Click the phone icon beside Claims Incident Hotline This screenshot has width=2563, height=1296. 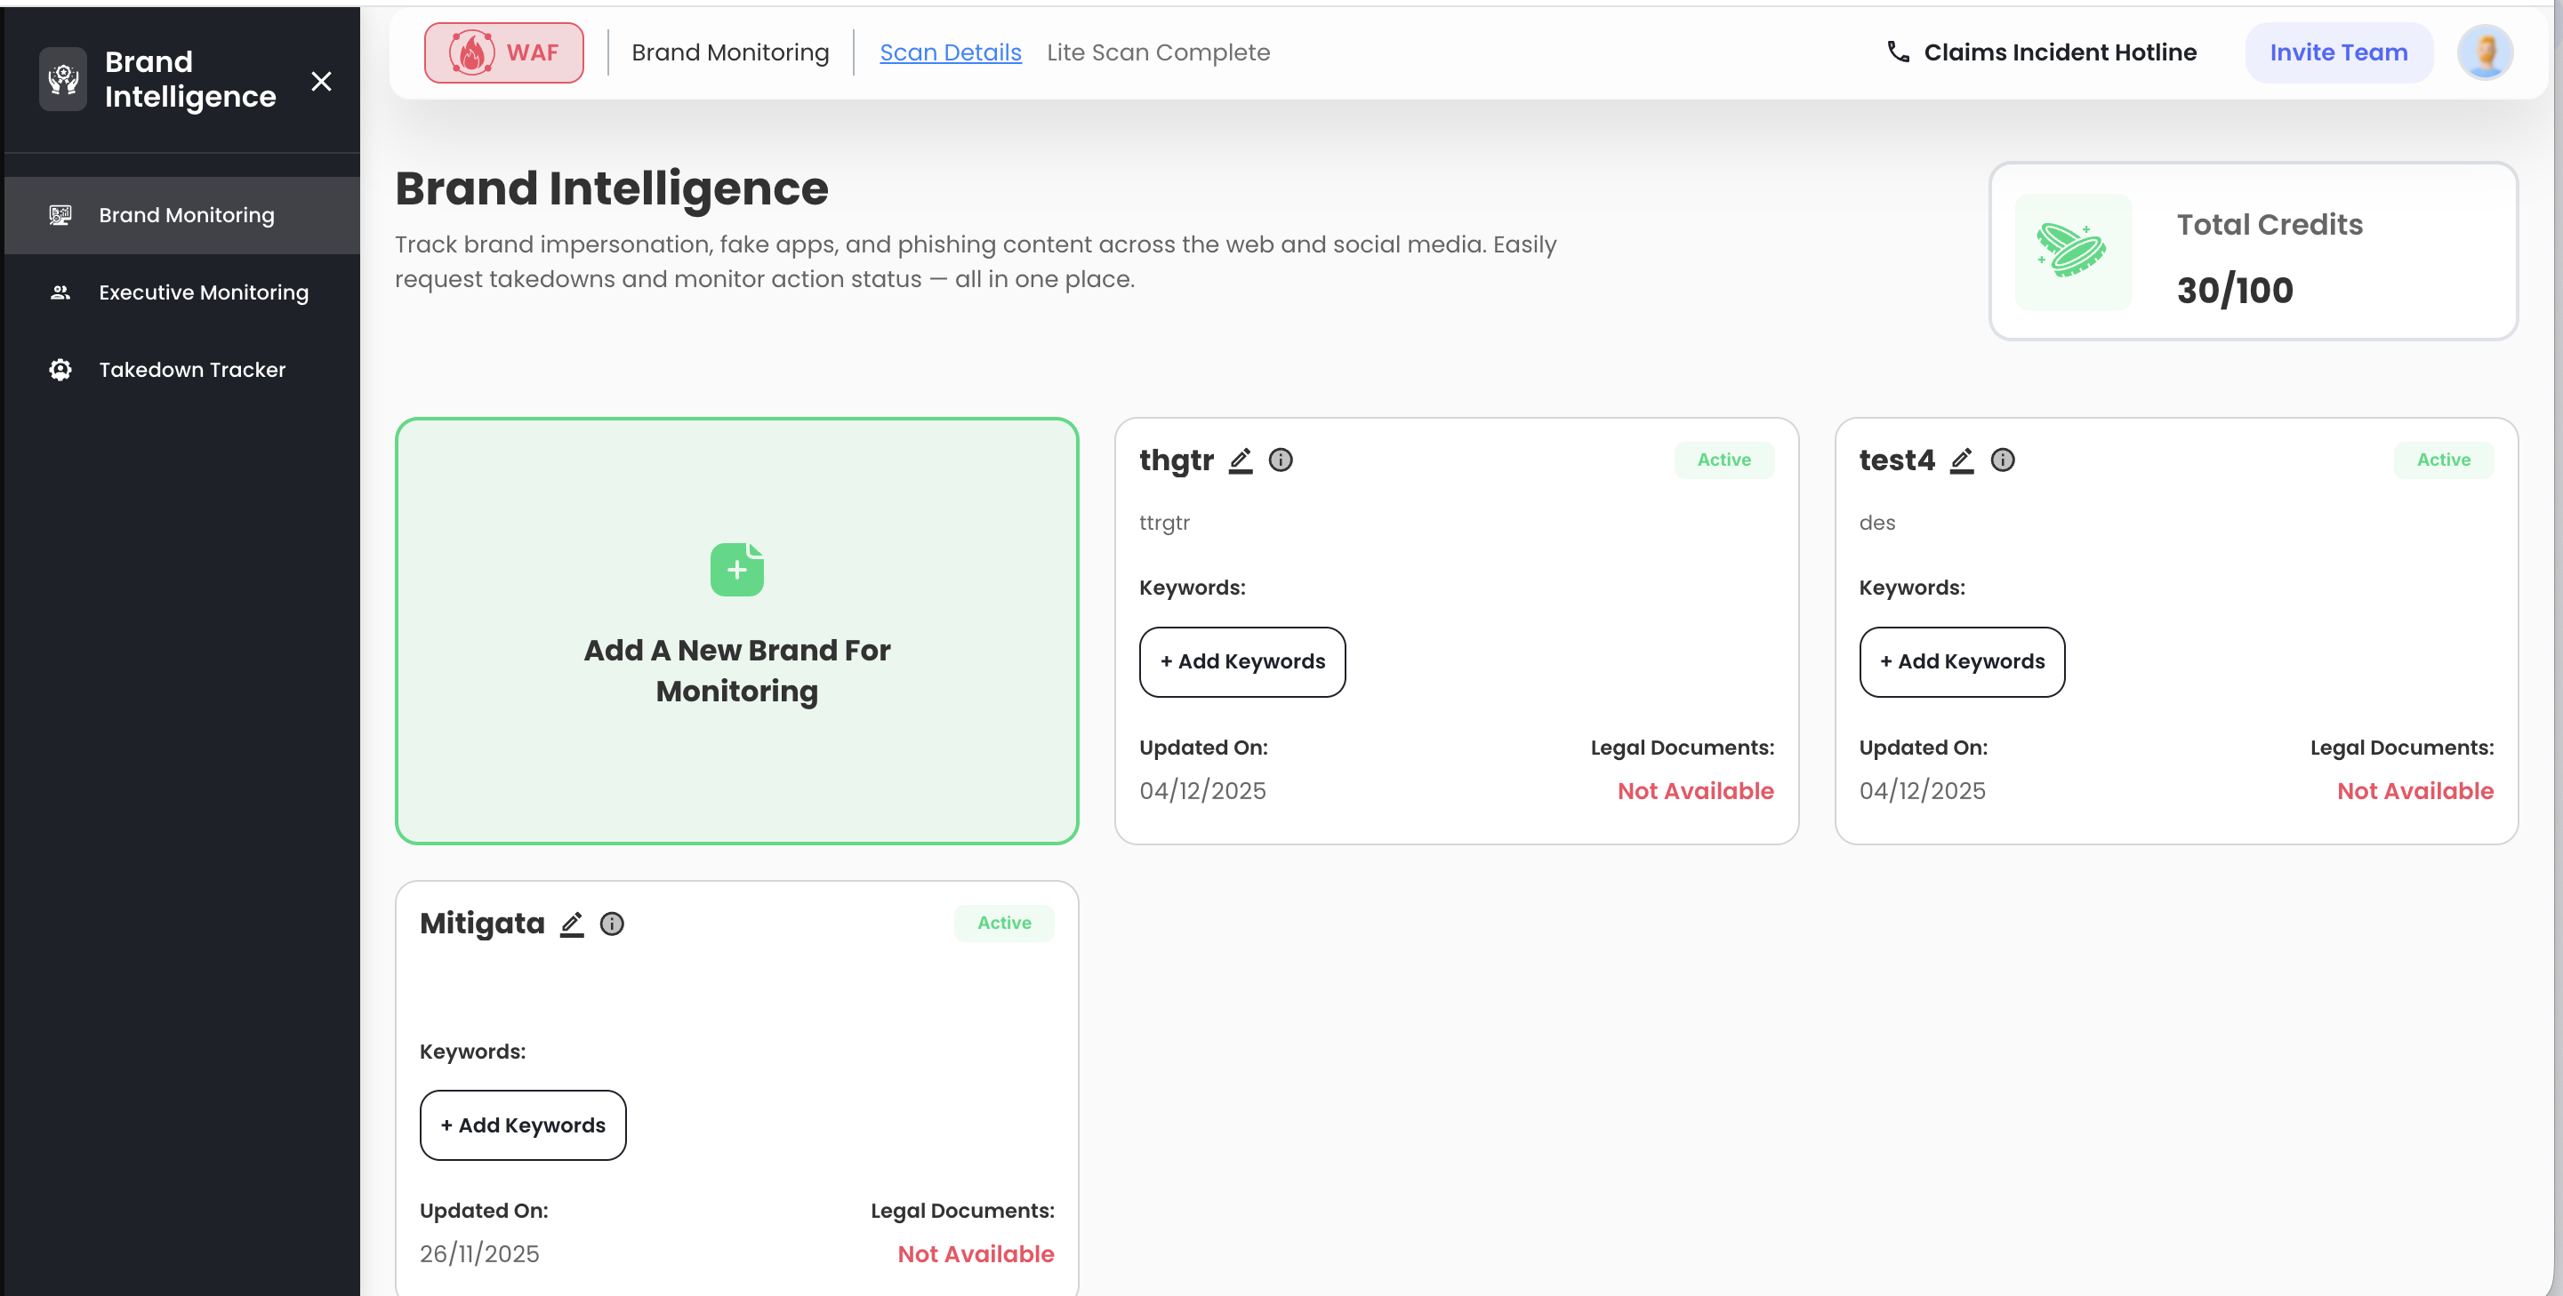coord(1899,52)
